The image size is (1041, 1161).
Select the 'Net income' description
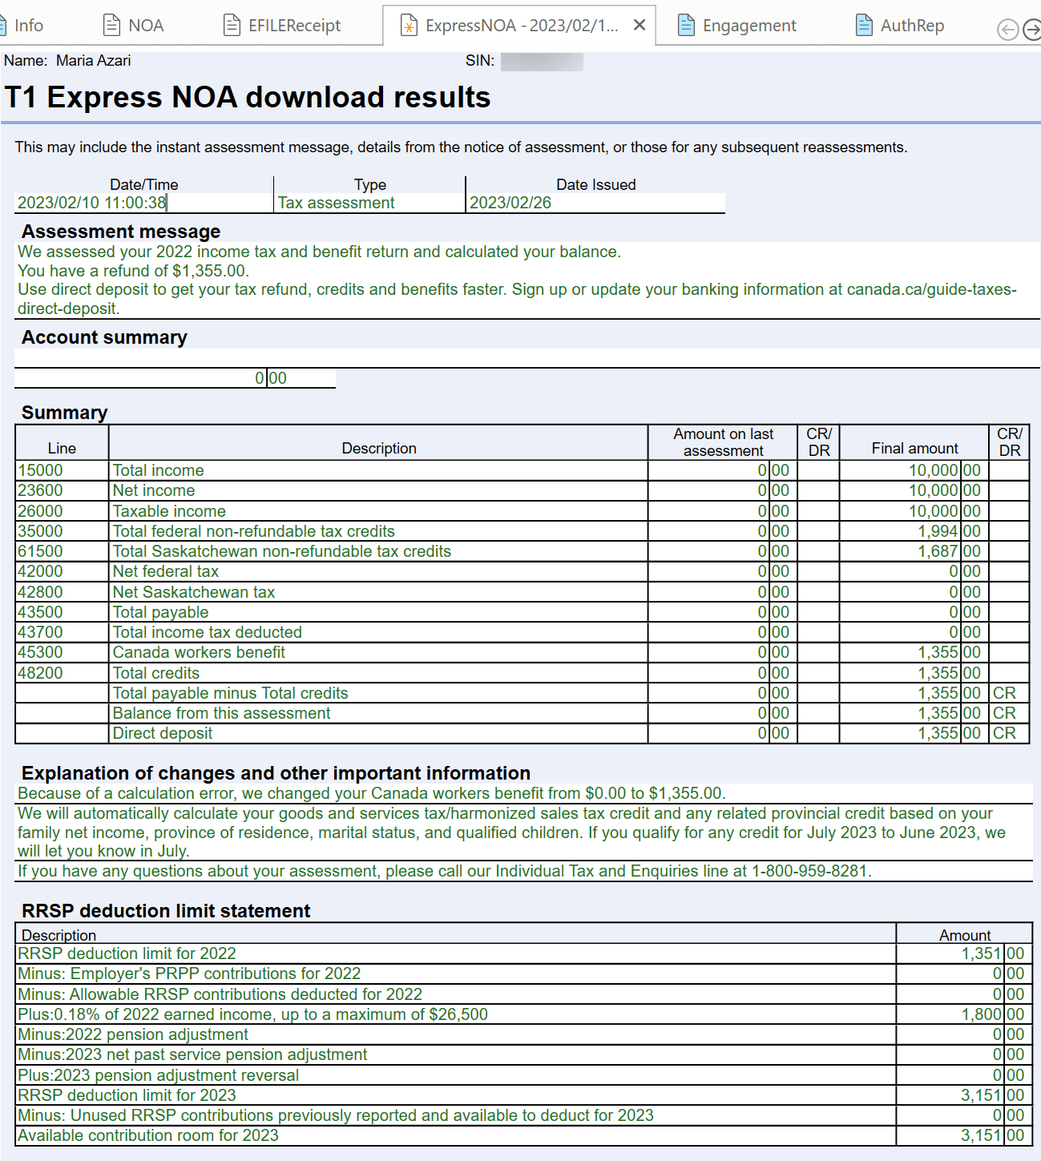point(154,490)
